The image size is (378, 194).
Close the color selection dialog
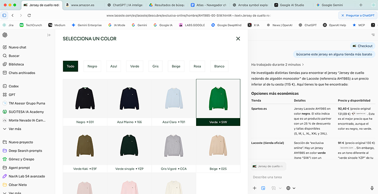(238, 39)
